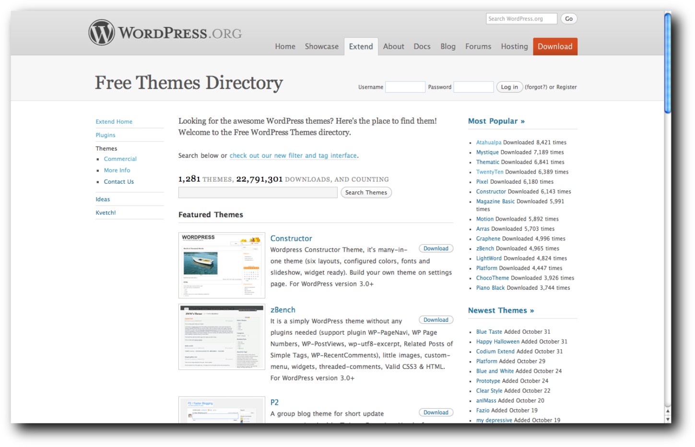Open the TwentyTen theme link
Image resolution: width=695 pixels, height=447 pixels.
(490, 172)
